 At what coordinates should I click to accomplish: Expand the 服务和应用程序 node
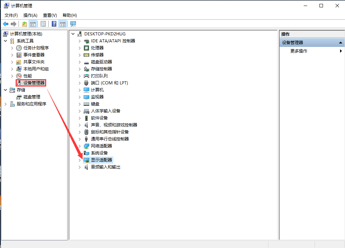pos(6,104)
